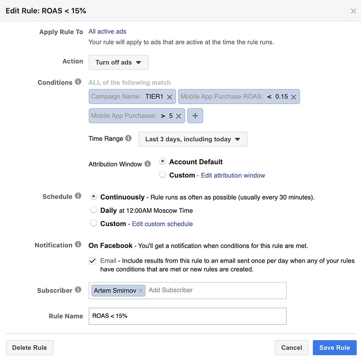
Task: Select Custom attribution window radio button
Action: (162, 174)
